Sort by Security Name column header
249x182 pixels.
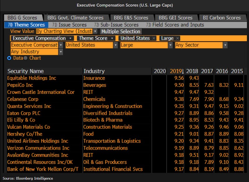coord(26,71)
